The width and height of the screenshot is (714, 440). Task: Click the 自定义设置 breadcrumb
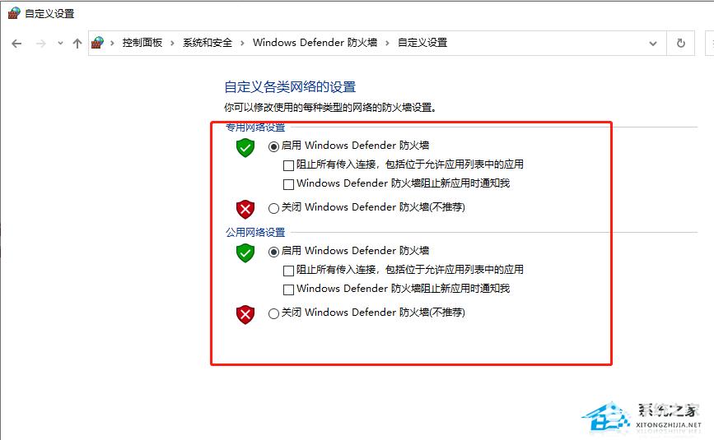click(422, 43)
